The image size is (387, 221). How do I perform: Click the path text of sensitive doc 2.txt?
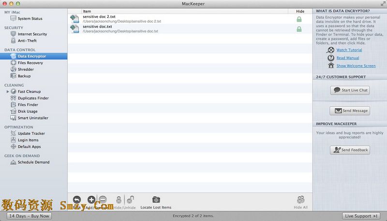click(122, 21)
